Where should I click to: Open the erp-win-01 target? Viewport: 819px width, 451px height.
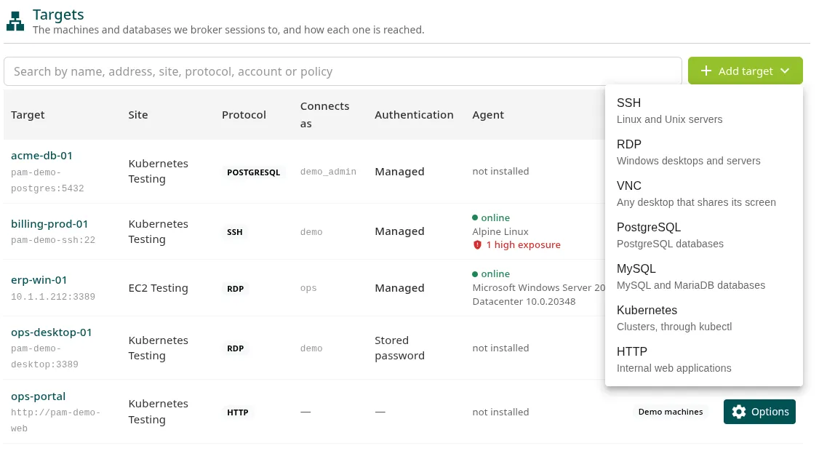click(39, 279)
